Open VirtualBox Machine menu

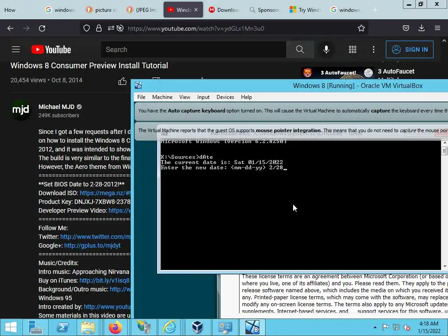[162, 97]
